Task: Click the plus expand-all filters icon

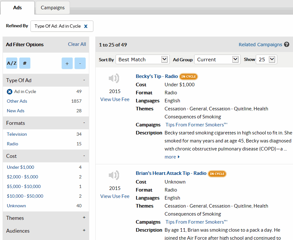Action: point(67,63)
